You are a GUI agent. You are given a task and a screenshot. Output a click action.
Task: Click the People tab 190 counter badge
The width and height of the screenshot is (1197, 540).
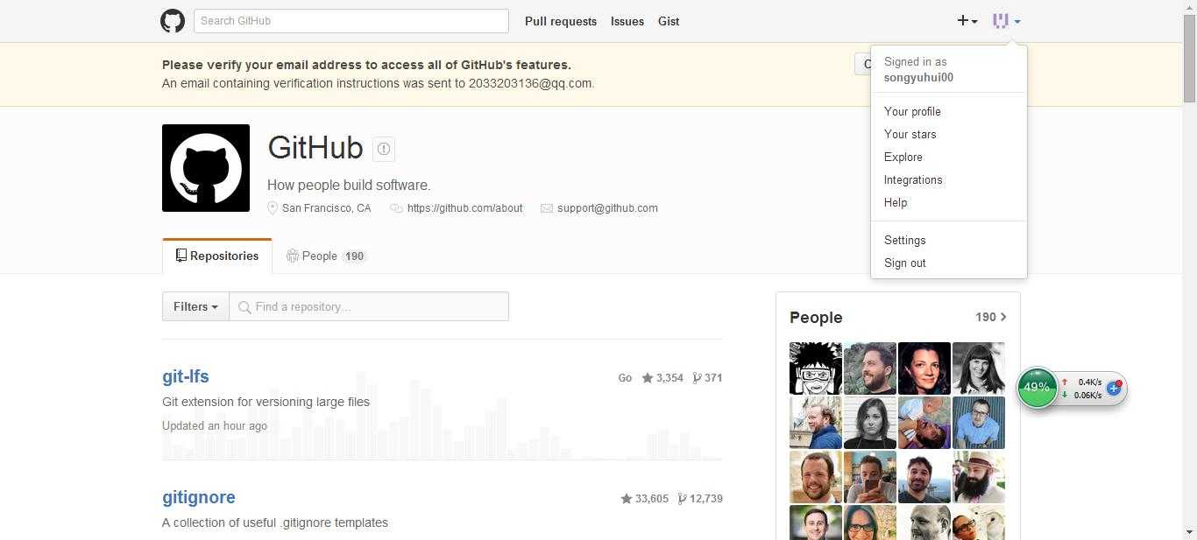[354, 256]
